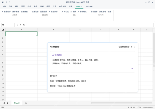
Task: Click the cancel (×) icon in formula bar
Action: [17, 25]
